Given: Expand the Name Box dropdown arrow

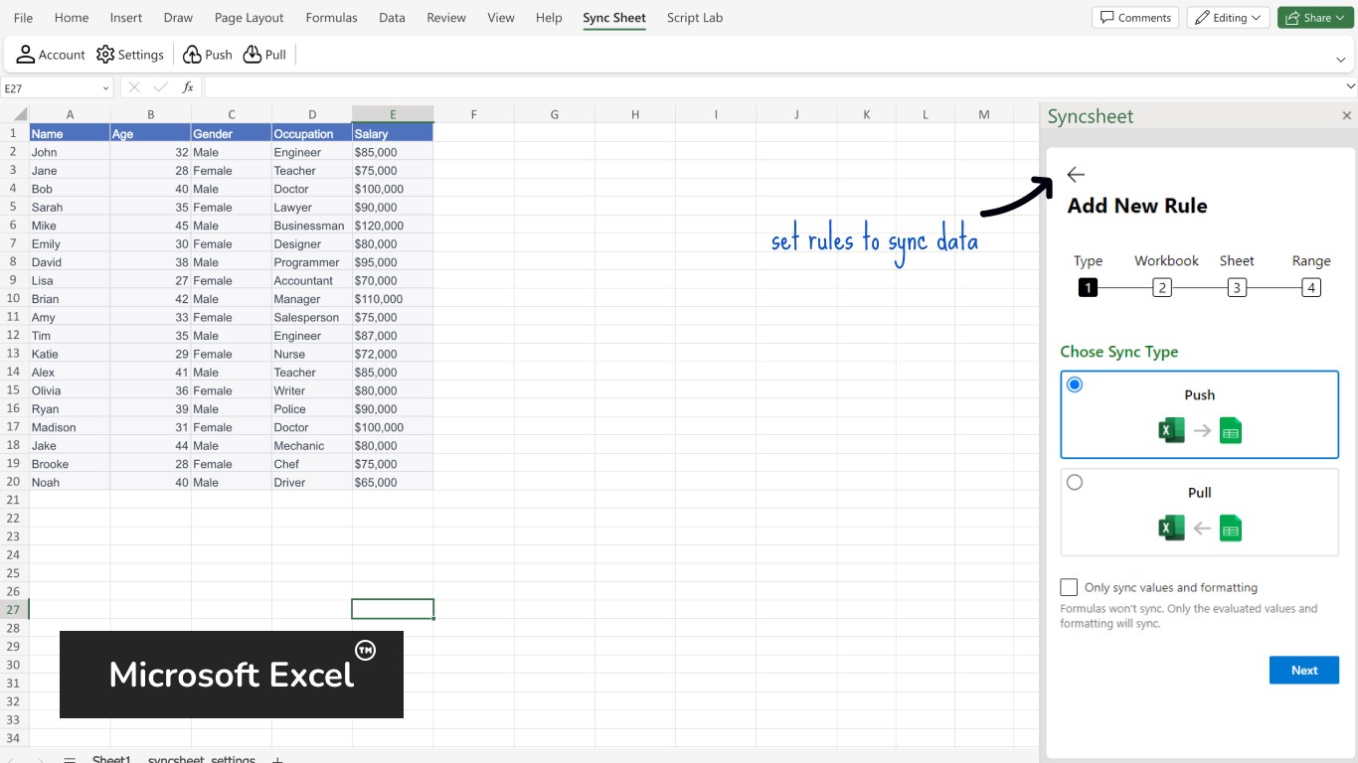Looking at the screenshot, I should pos(105,88).
